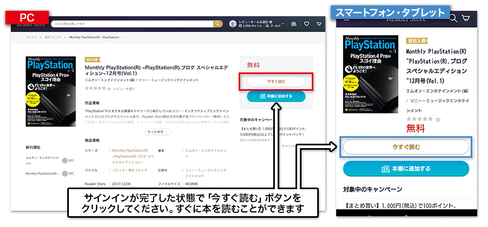Open genre link コミック - 青年コミック

[130, 170]
